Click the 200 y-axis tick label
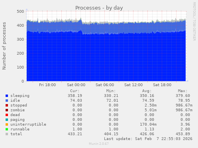 tap(20, 53)
